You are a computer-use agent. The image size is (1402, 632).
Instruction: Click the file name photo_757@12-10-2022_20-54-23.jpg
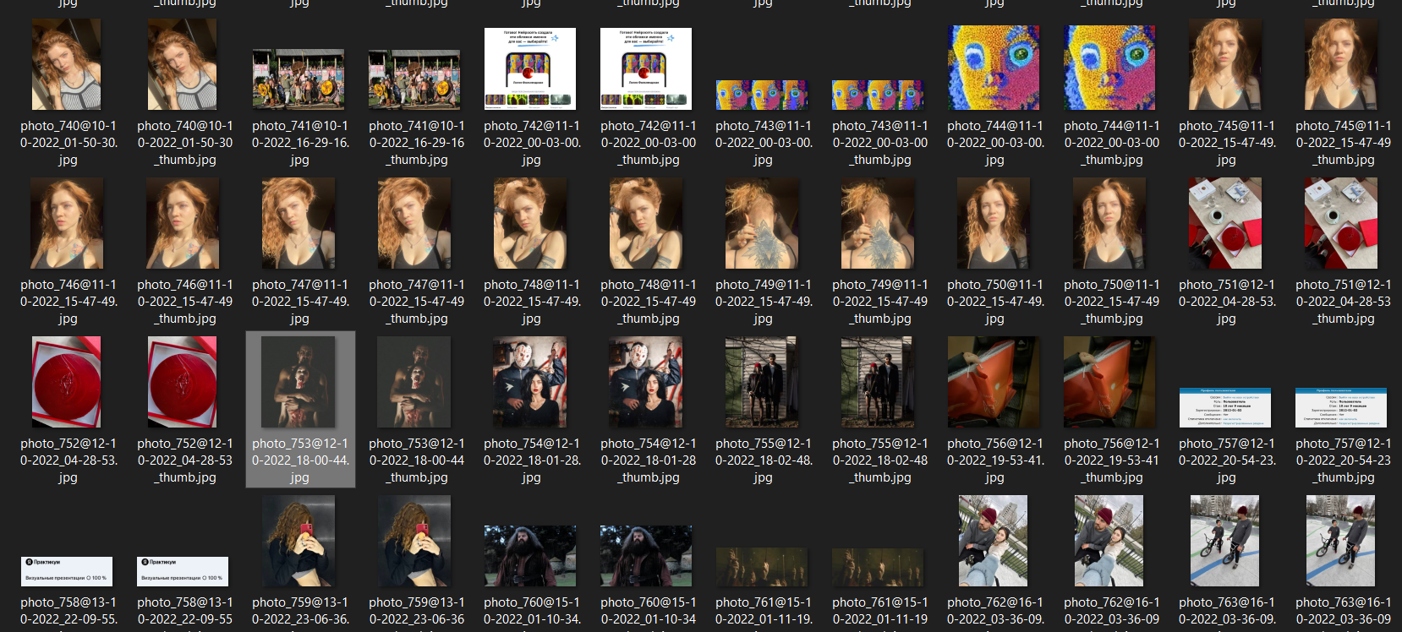click(1227, 460)
